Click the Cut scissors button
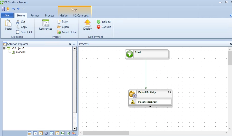Viewport: 232px width, 136px height. pyautogui.click(x=21, y=22)
